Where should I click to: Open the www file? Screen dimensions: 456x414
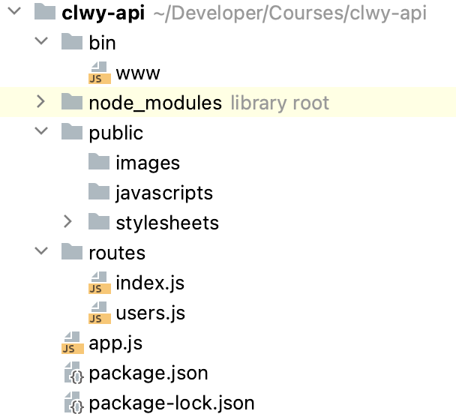click(138, 73)
